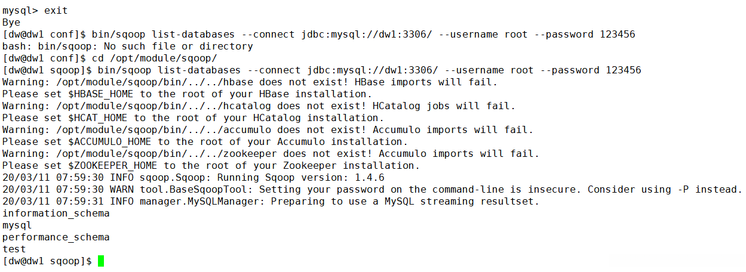Click the "mysql" database name in the results
The image size is (746, 272).
pyautogui.click(x=17, y=225)
